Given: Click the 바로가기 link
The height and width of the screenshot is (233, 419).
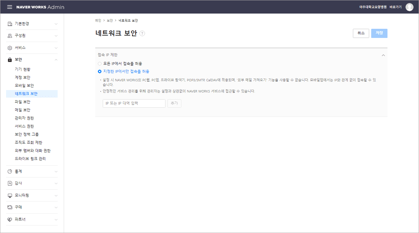Looking at the screenshot, I should point(395,6).
